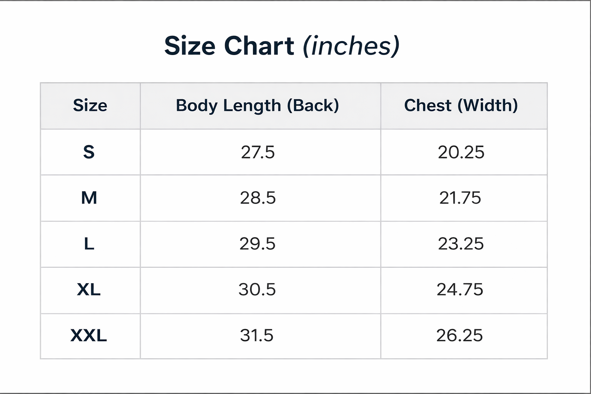Choose the 26.25 chest width value

click(459, 335)
